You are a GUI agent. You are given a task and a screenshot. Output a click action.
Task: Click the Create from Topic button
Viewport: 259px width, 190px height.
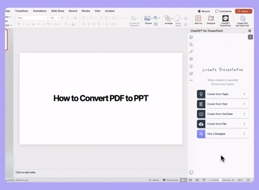222,94
